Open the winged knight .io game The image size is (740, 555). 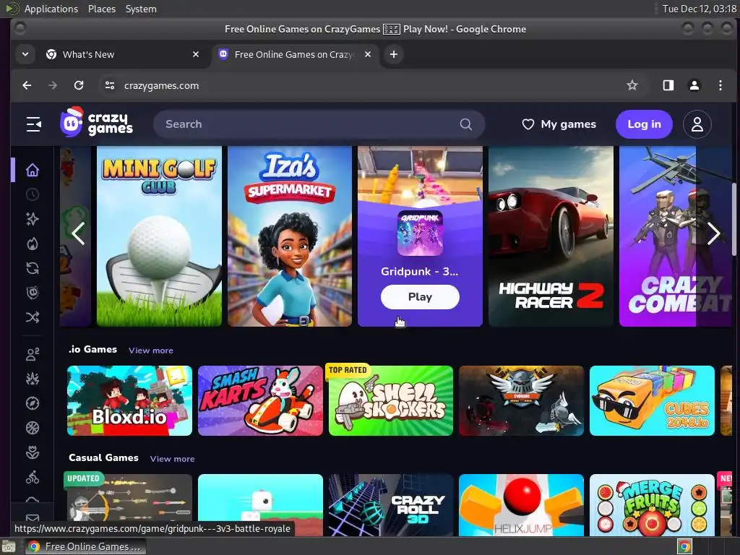pos(521,400)
